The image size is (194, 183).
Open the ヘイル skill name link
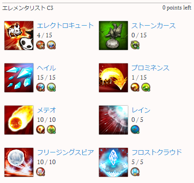46,68
